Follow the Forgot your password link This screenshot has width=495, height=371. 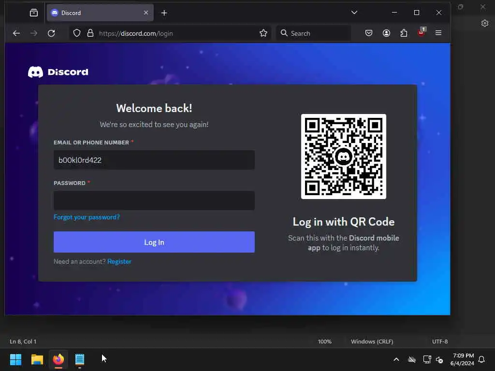coord(87,217)
